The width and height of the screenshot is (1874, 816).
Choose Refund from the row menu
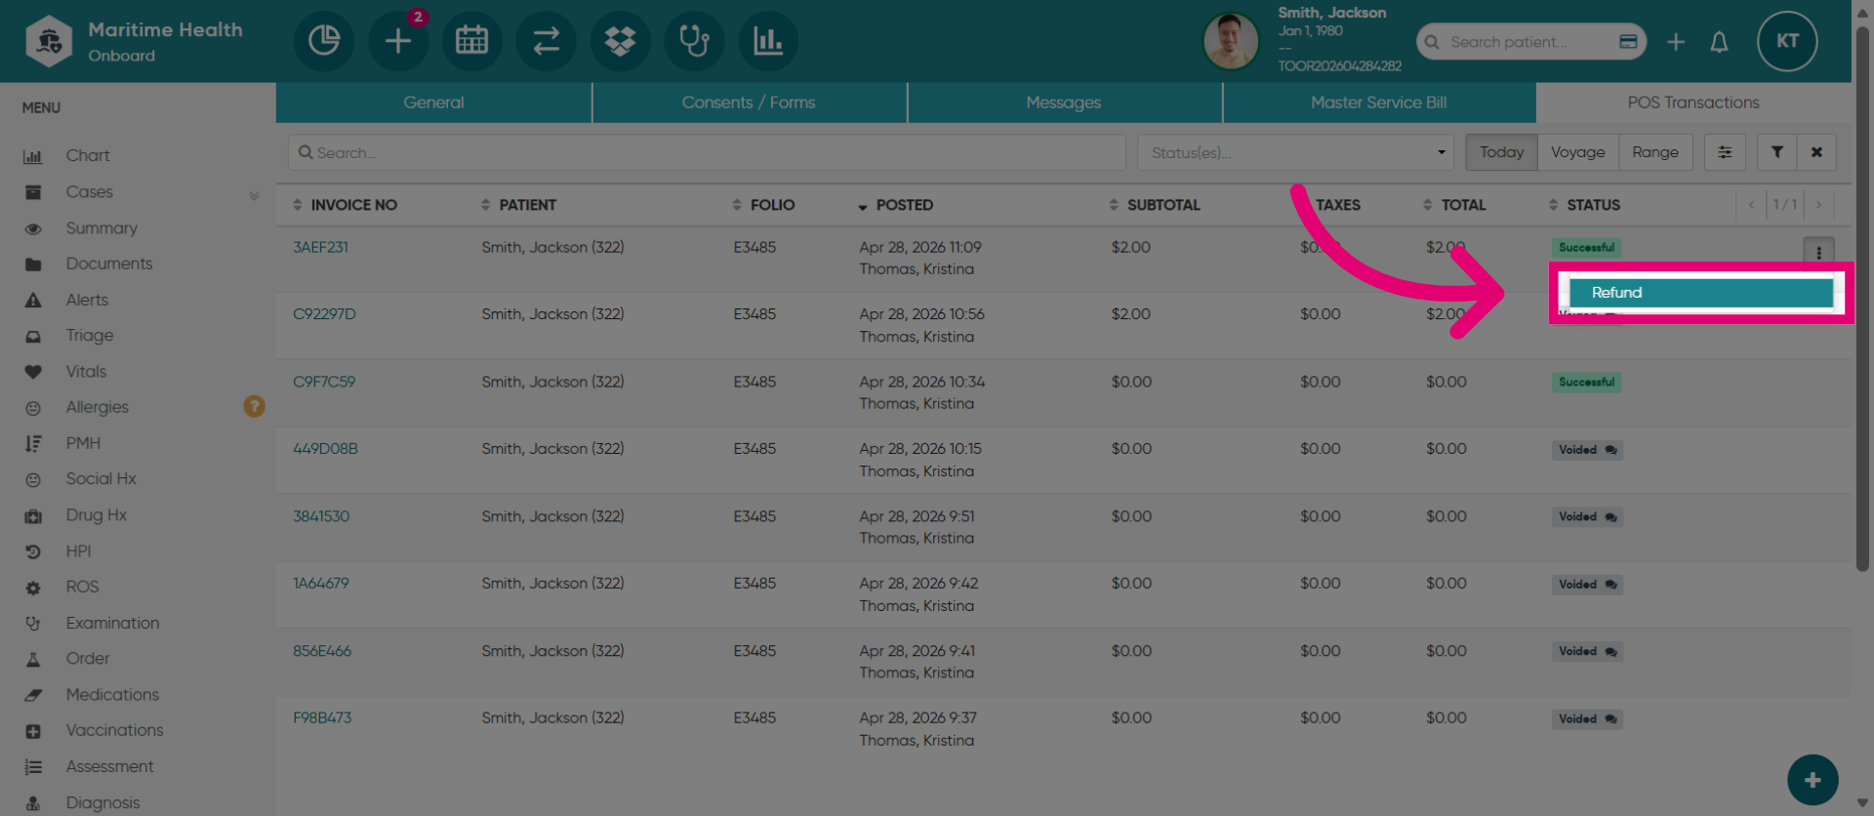coord(1701,293)
